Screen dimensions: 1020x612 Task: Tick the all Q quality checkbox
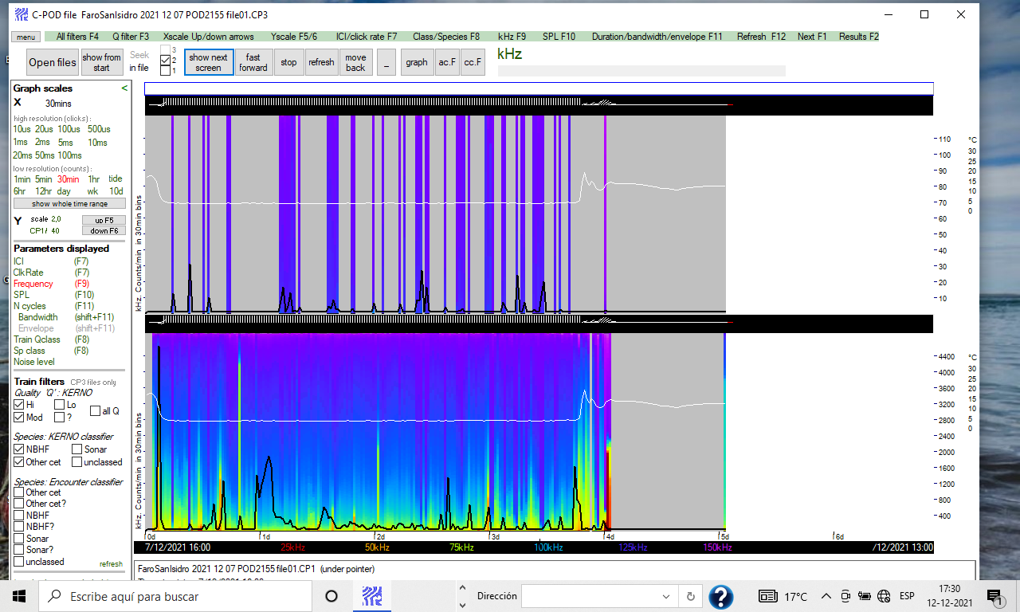pyautogui.click(x=95, y=411)
